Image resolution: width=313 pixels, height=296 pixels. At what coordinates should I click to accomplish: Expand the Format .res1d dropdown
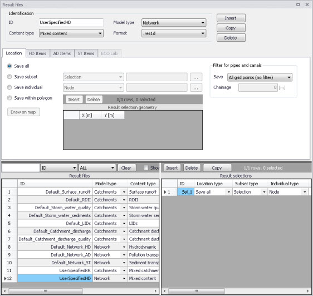click(x=174, y=33)
